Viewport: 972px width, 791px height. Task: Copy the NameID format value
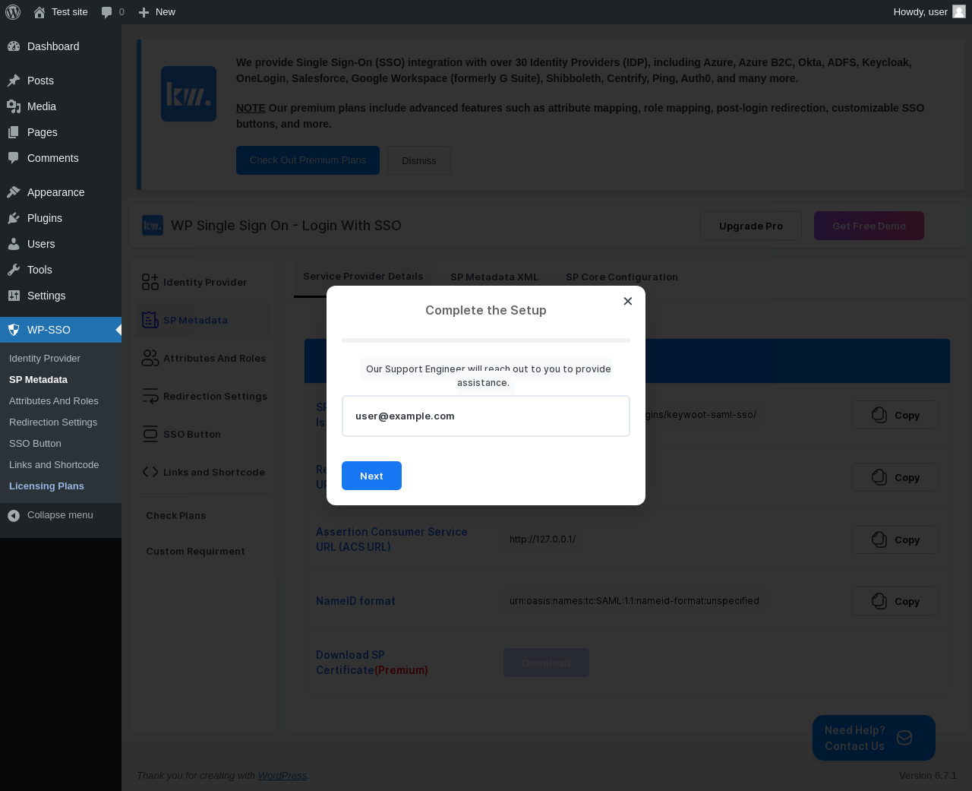tap(895, 601)
